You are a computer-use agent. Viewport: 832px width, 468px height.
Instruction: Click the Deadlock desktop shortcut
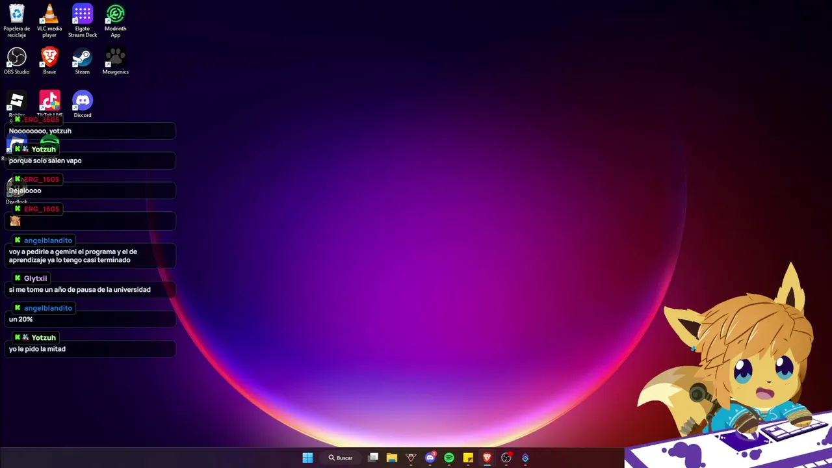[x=16, y=191]
